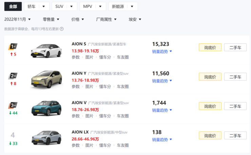Expand 销量趋势 for AION S
Screen dimensions: 251x155
coord(162,51)
